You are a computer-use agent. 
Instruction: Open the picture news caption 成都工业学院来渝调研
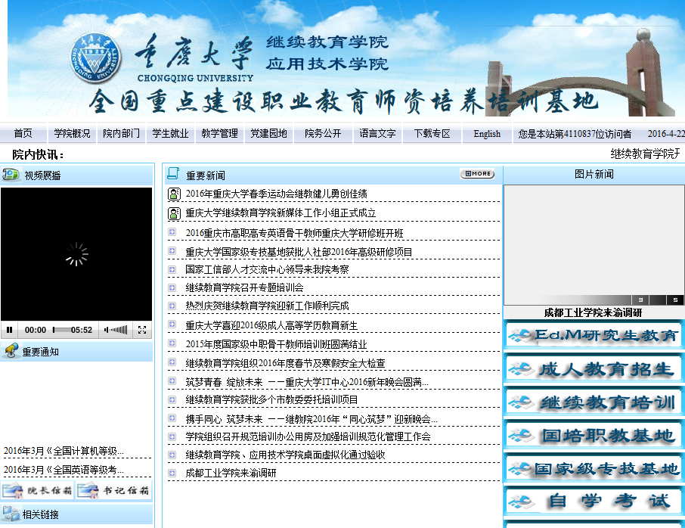click(593, 312)
